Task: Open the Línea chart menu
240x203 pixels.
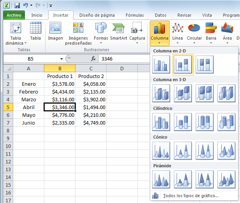Action: tap(177, 33)
